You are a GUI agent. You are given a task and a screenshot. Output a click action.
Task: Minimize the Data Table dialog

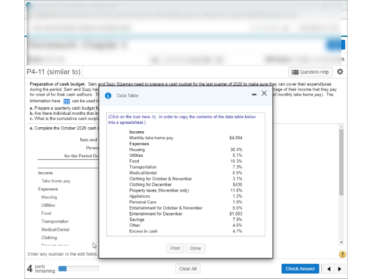pos(254,94)
